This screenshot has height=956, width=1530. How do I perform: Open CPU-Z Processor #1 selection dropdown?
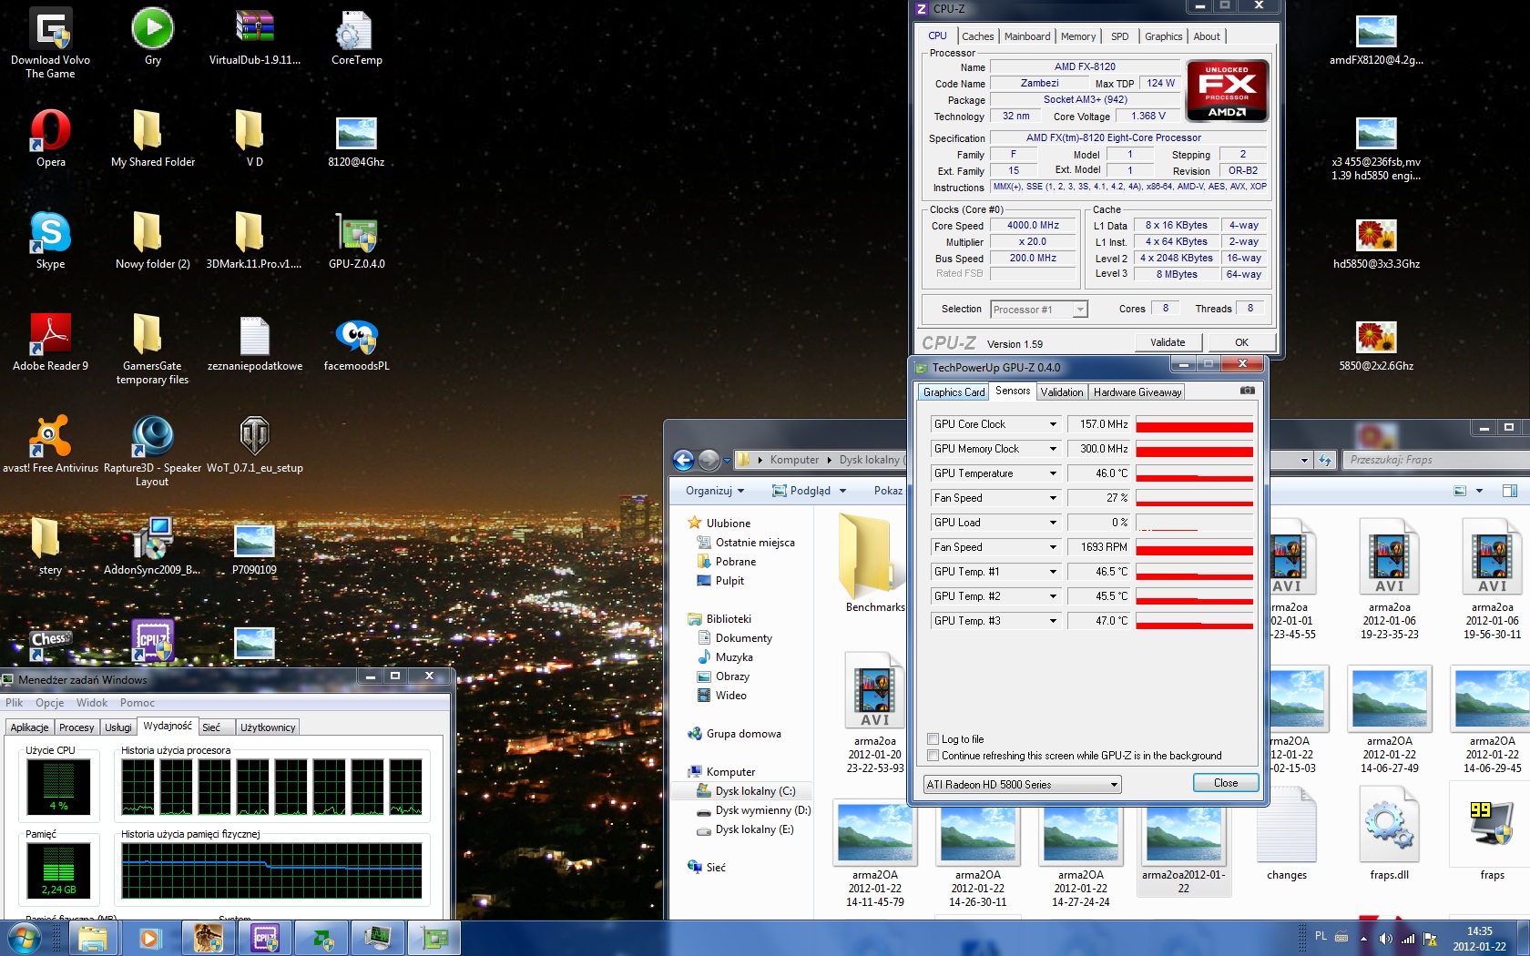tap(1038, 310)
